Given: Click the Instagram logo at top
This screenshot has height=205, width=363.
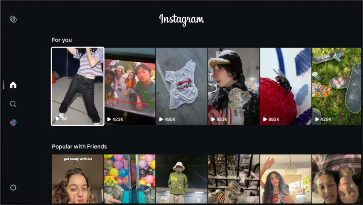Looking at the screenshot, I should click(181, 20).
